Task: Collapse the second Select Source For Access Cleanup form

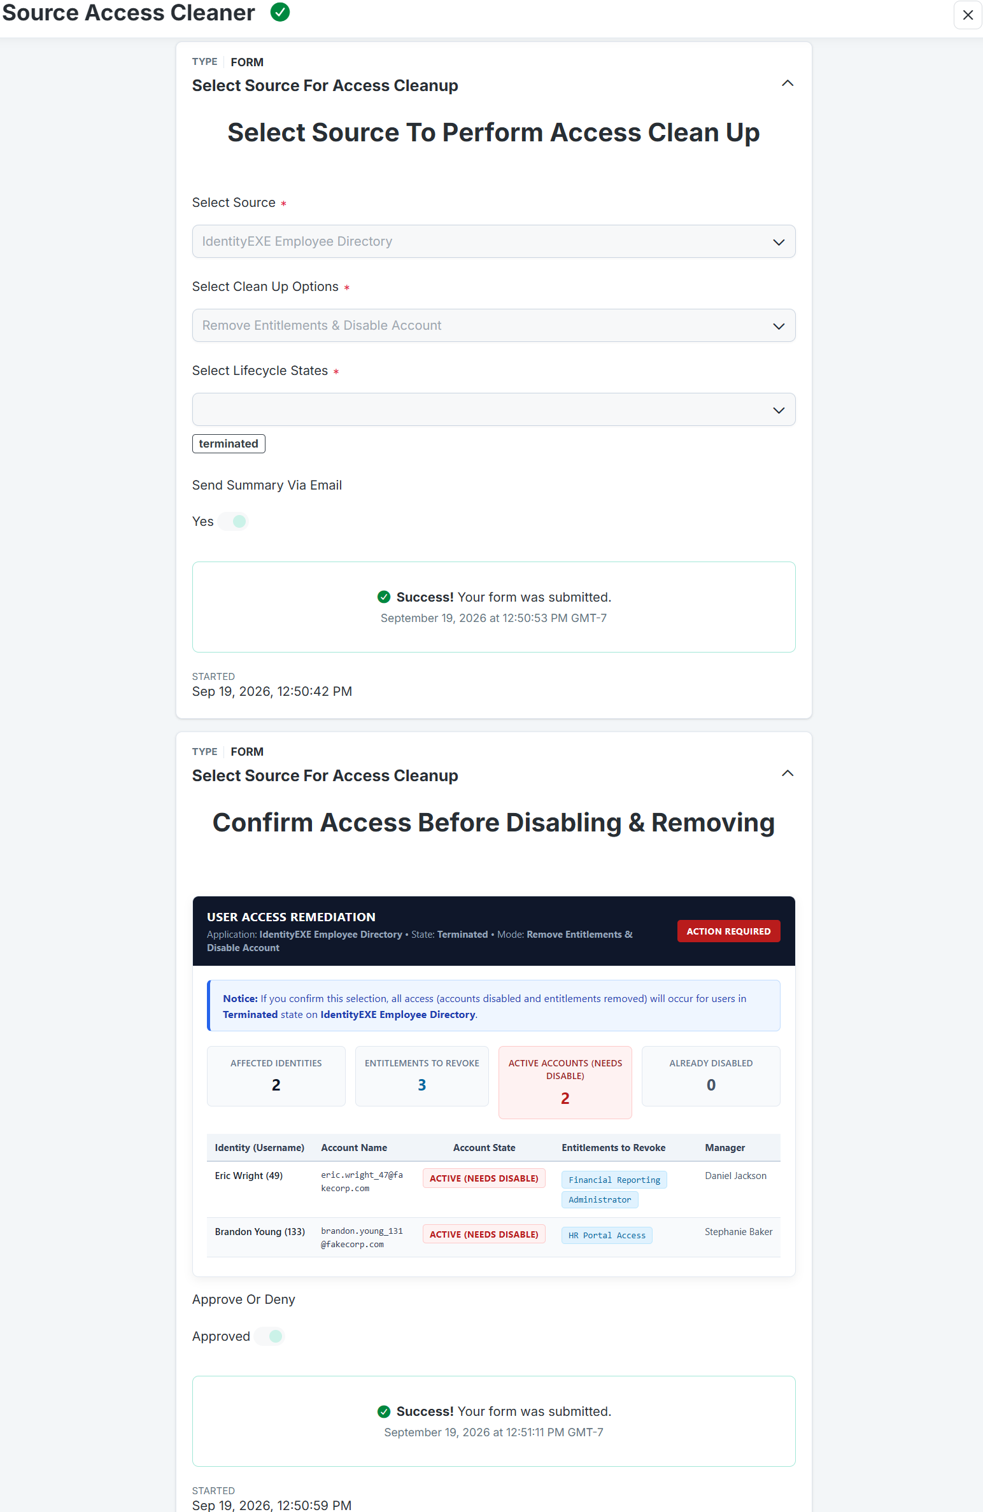Action: point(788,774)
